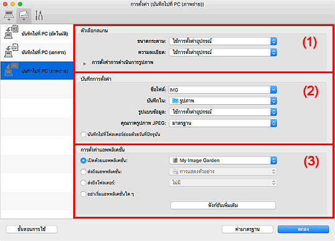Open the ความละเอียด dropdown
335x241 pixels.
(x=223, y=52)
